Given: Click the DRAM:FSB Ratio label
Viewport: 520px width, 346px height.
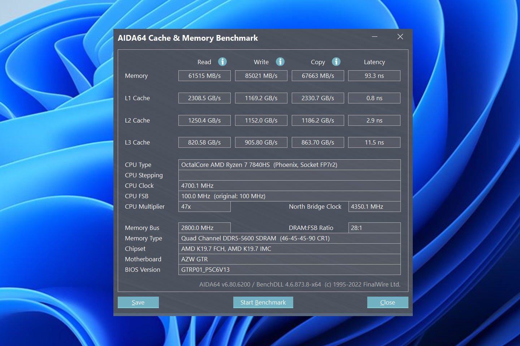Looking at the screenshot, I should 311,228.
